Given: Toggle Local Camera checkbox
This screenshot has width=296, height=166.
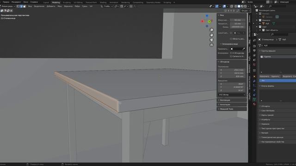Looking at the screenshot, I should pos(231,33).
